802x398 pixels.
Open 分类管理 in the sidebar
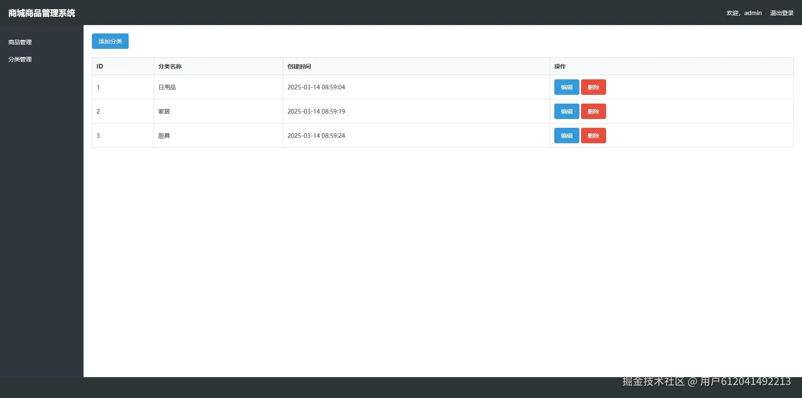pyautogui.click(x=20, y=59)
